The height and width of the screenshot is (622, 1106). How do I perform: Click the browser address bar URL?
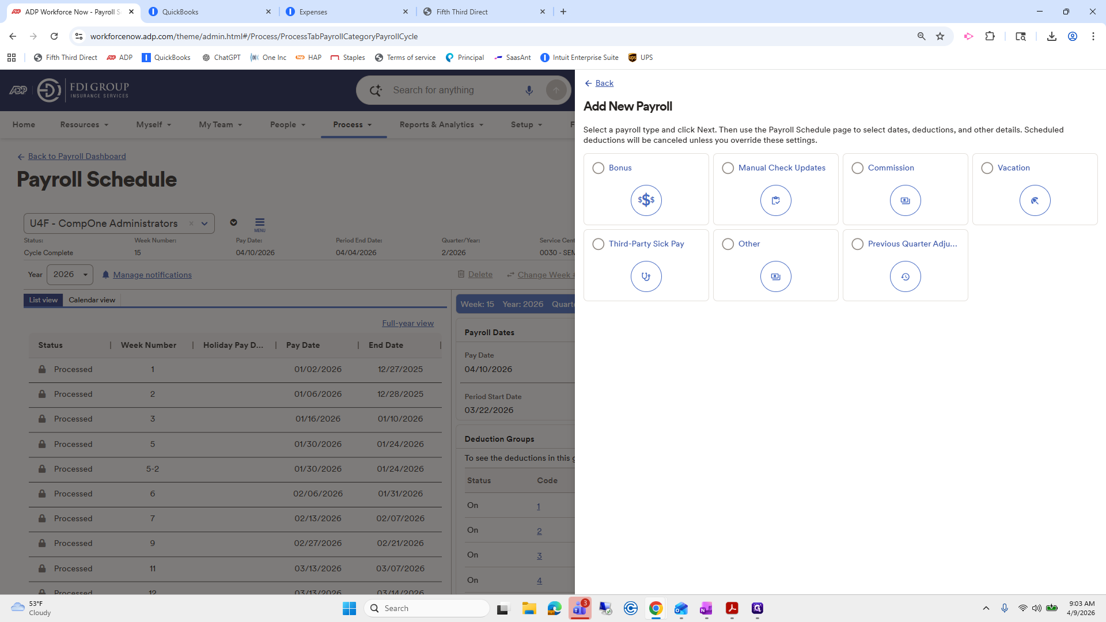[x=253, y=36]
